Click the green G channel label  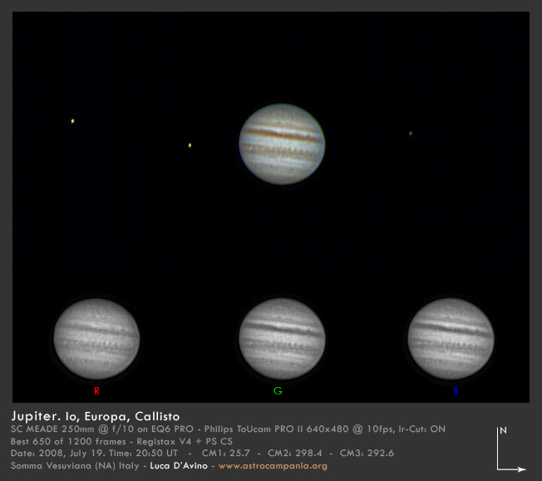click(278, 390)
